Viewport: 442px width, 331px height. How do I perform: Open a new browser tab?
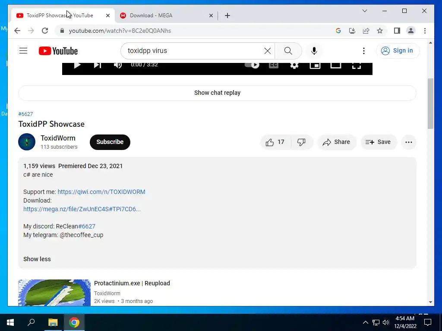[227, 16]
